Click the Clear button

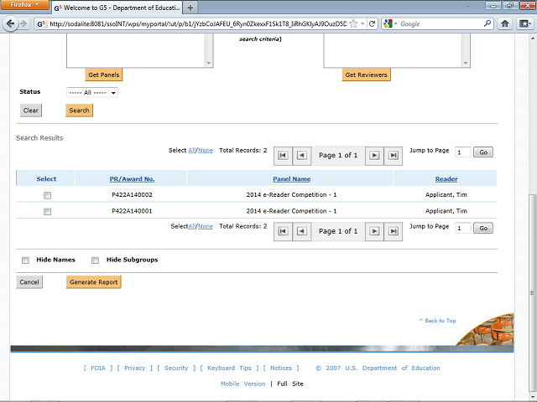[x=31, y=111]
